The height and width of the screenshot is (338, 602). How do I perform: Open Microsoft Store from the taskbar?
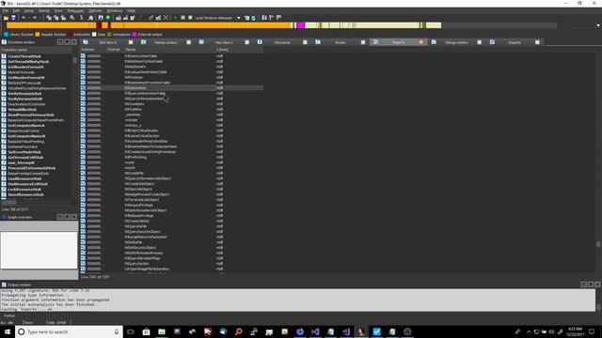pyautogui.click(x=147, y=331)
